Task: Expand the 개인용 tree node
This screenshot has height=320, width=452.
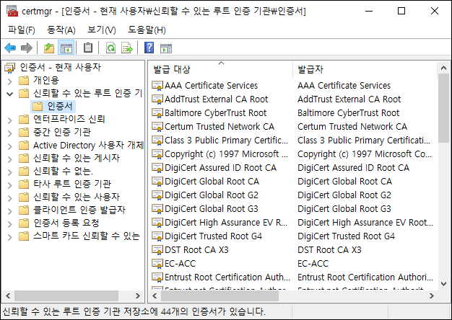Action: 10,81
